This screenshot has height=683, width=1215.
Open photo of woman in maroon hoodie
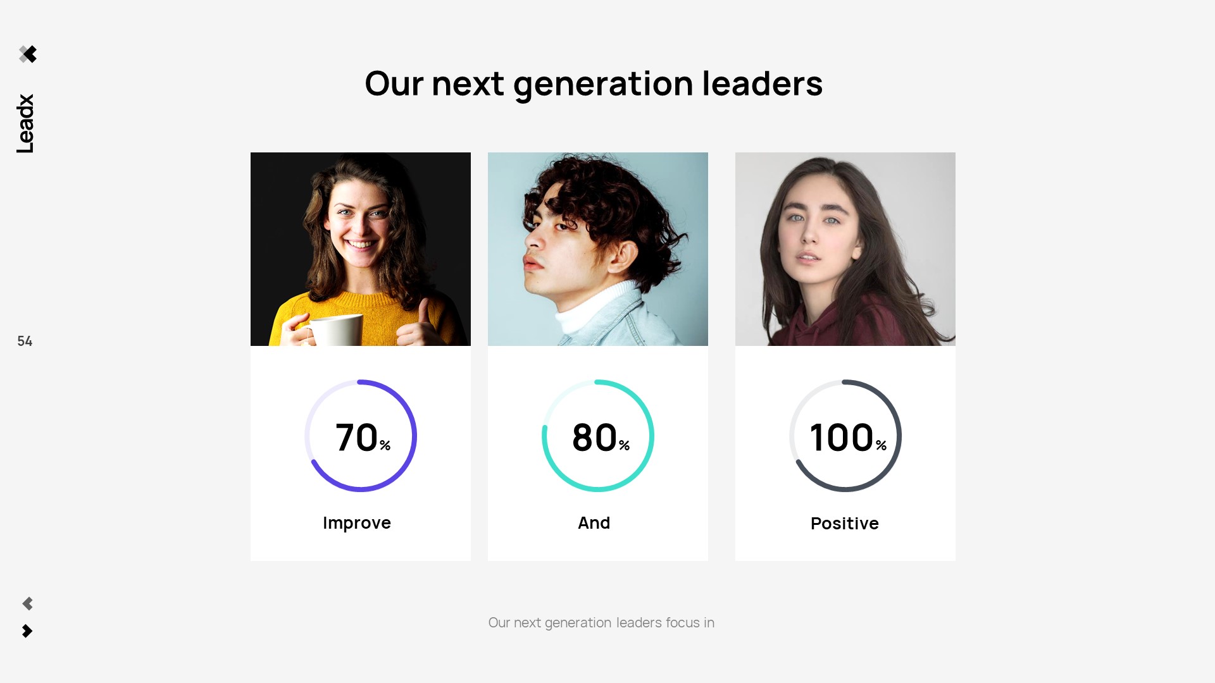pos(845,249)
